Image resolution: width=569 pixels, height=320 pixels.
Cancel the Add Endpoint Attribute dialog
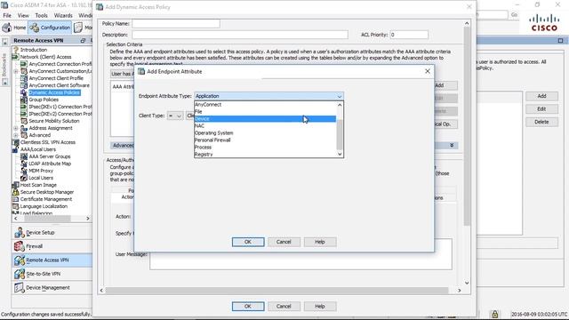click(x=284, y=242)
